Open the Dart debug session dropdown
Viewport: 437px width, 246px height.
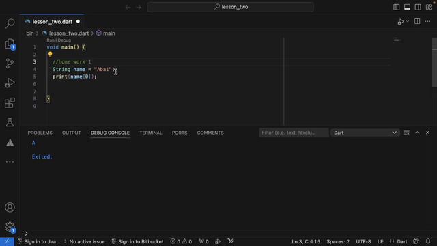pos(365,133)
